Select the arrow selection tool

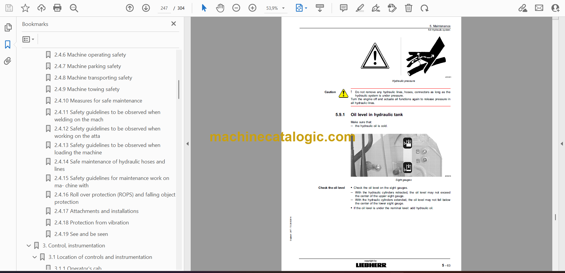[x=204, y=8]
